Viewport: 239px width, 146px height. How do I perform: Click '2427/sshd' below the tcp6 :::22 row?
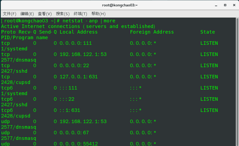point(14,105)
